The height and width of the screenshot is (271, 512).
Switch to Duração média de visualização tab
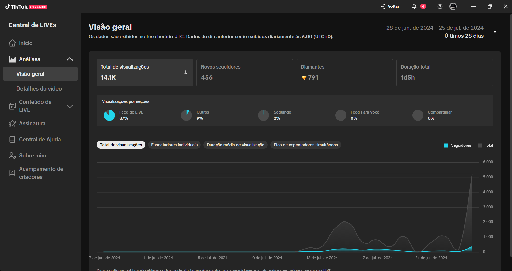click(236, 145)
